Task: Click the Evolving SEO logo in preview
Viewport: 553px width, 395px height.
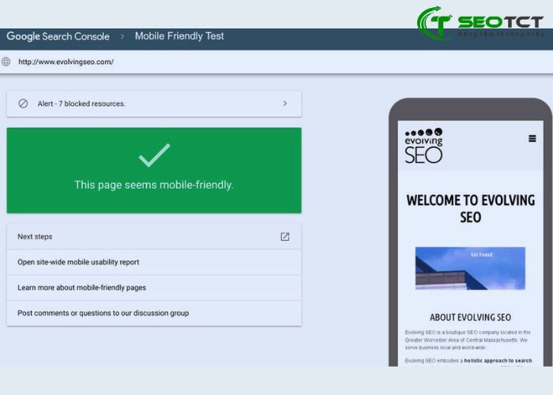Action: (x=423, y=145)
